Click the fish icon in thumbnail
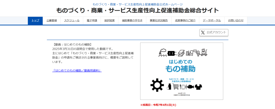 coord(190,87)
